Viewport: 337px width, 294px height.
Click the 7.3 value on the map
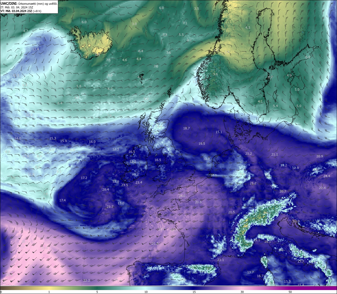pyautogui.click(x=165, y=35)
